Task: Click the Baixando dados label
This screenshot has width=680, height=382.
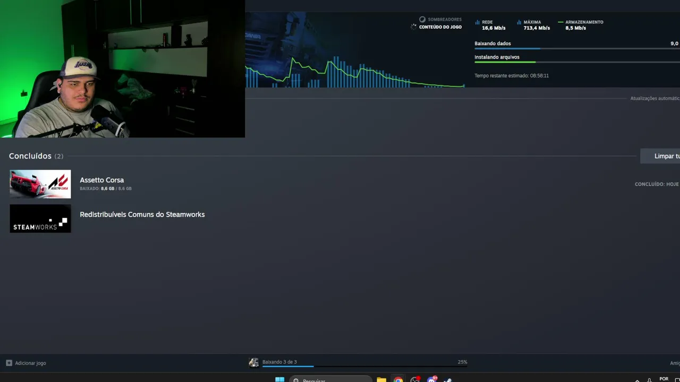Action: [x=492, y=44]
